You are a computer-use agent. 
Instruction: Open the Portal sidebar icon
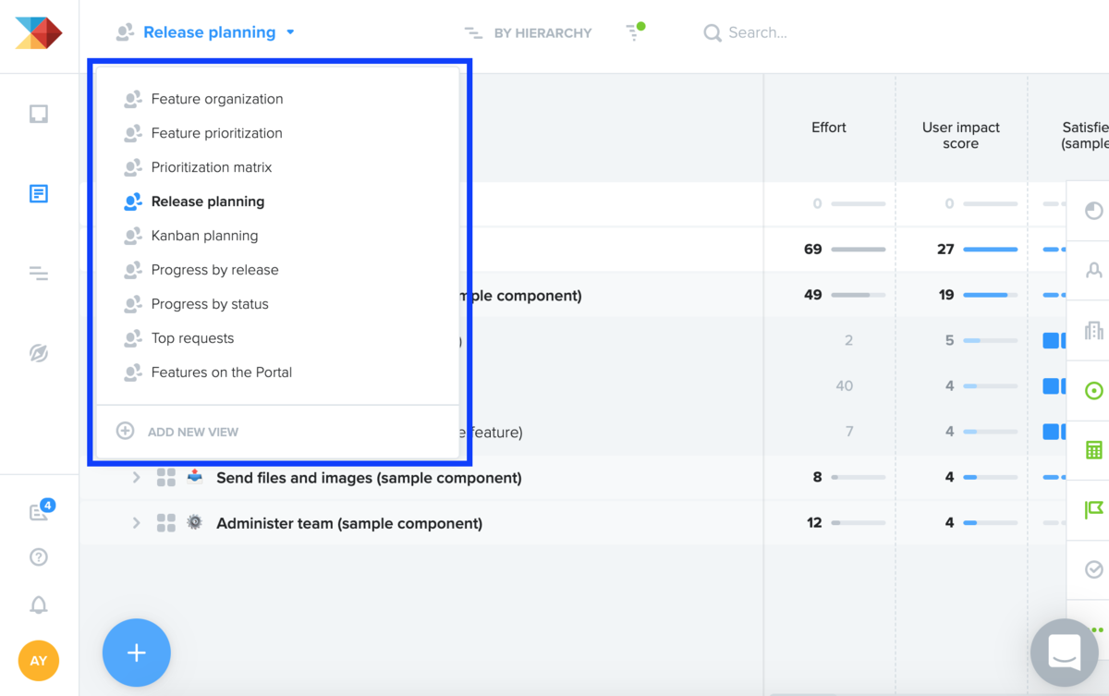click(x=39, y=353)
